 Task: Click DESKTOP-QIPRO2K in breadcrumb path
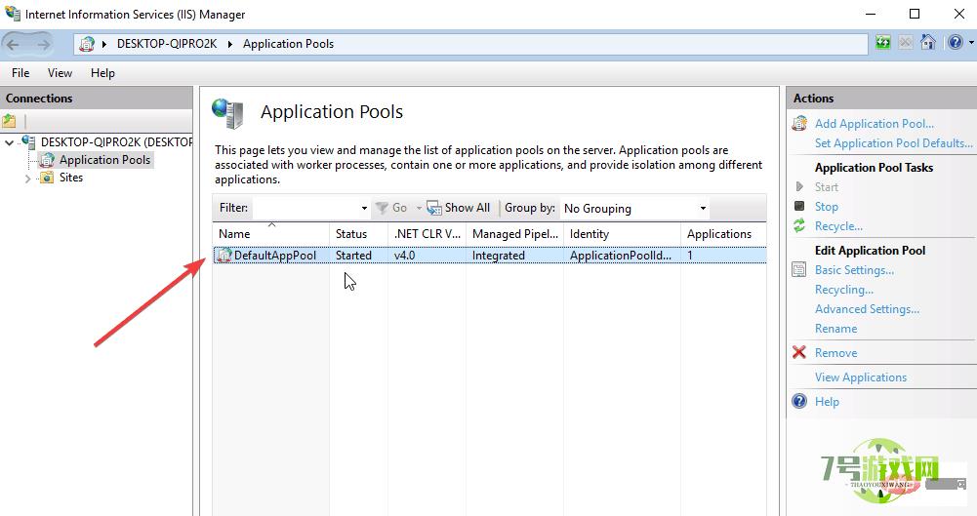coord(167,44)
